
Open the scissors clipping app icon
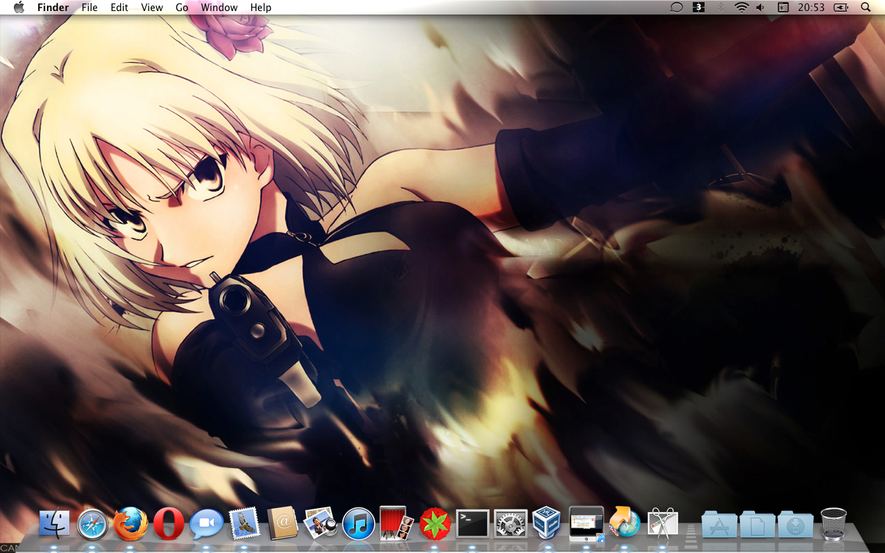(x=662, y=524)
